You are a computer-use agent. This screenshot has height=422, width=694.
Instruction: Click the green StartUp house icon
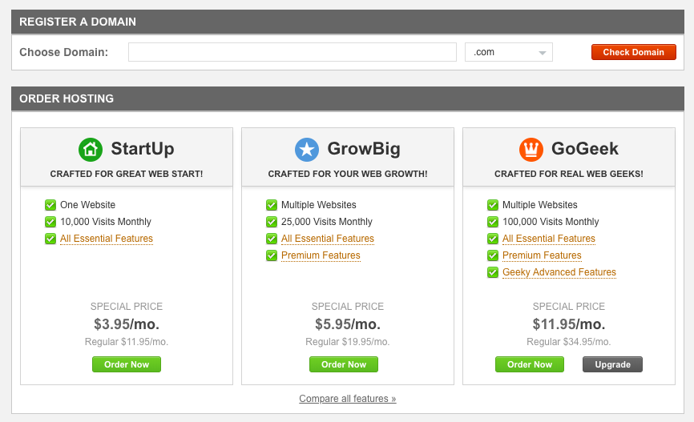click(91, 150)
